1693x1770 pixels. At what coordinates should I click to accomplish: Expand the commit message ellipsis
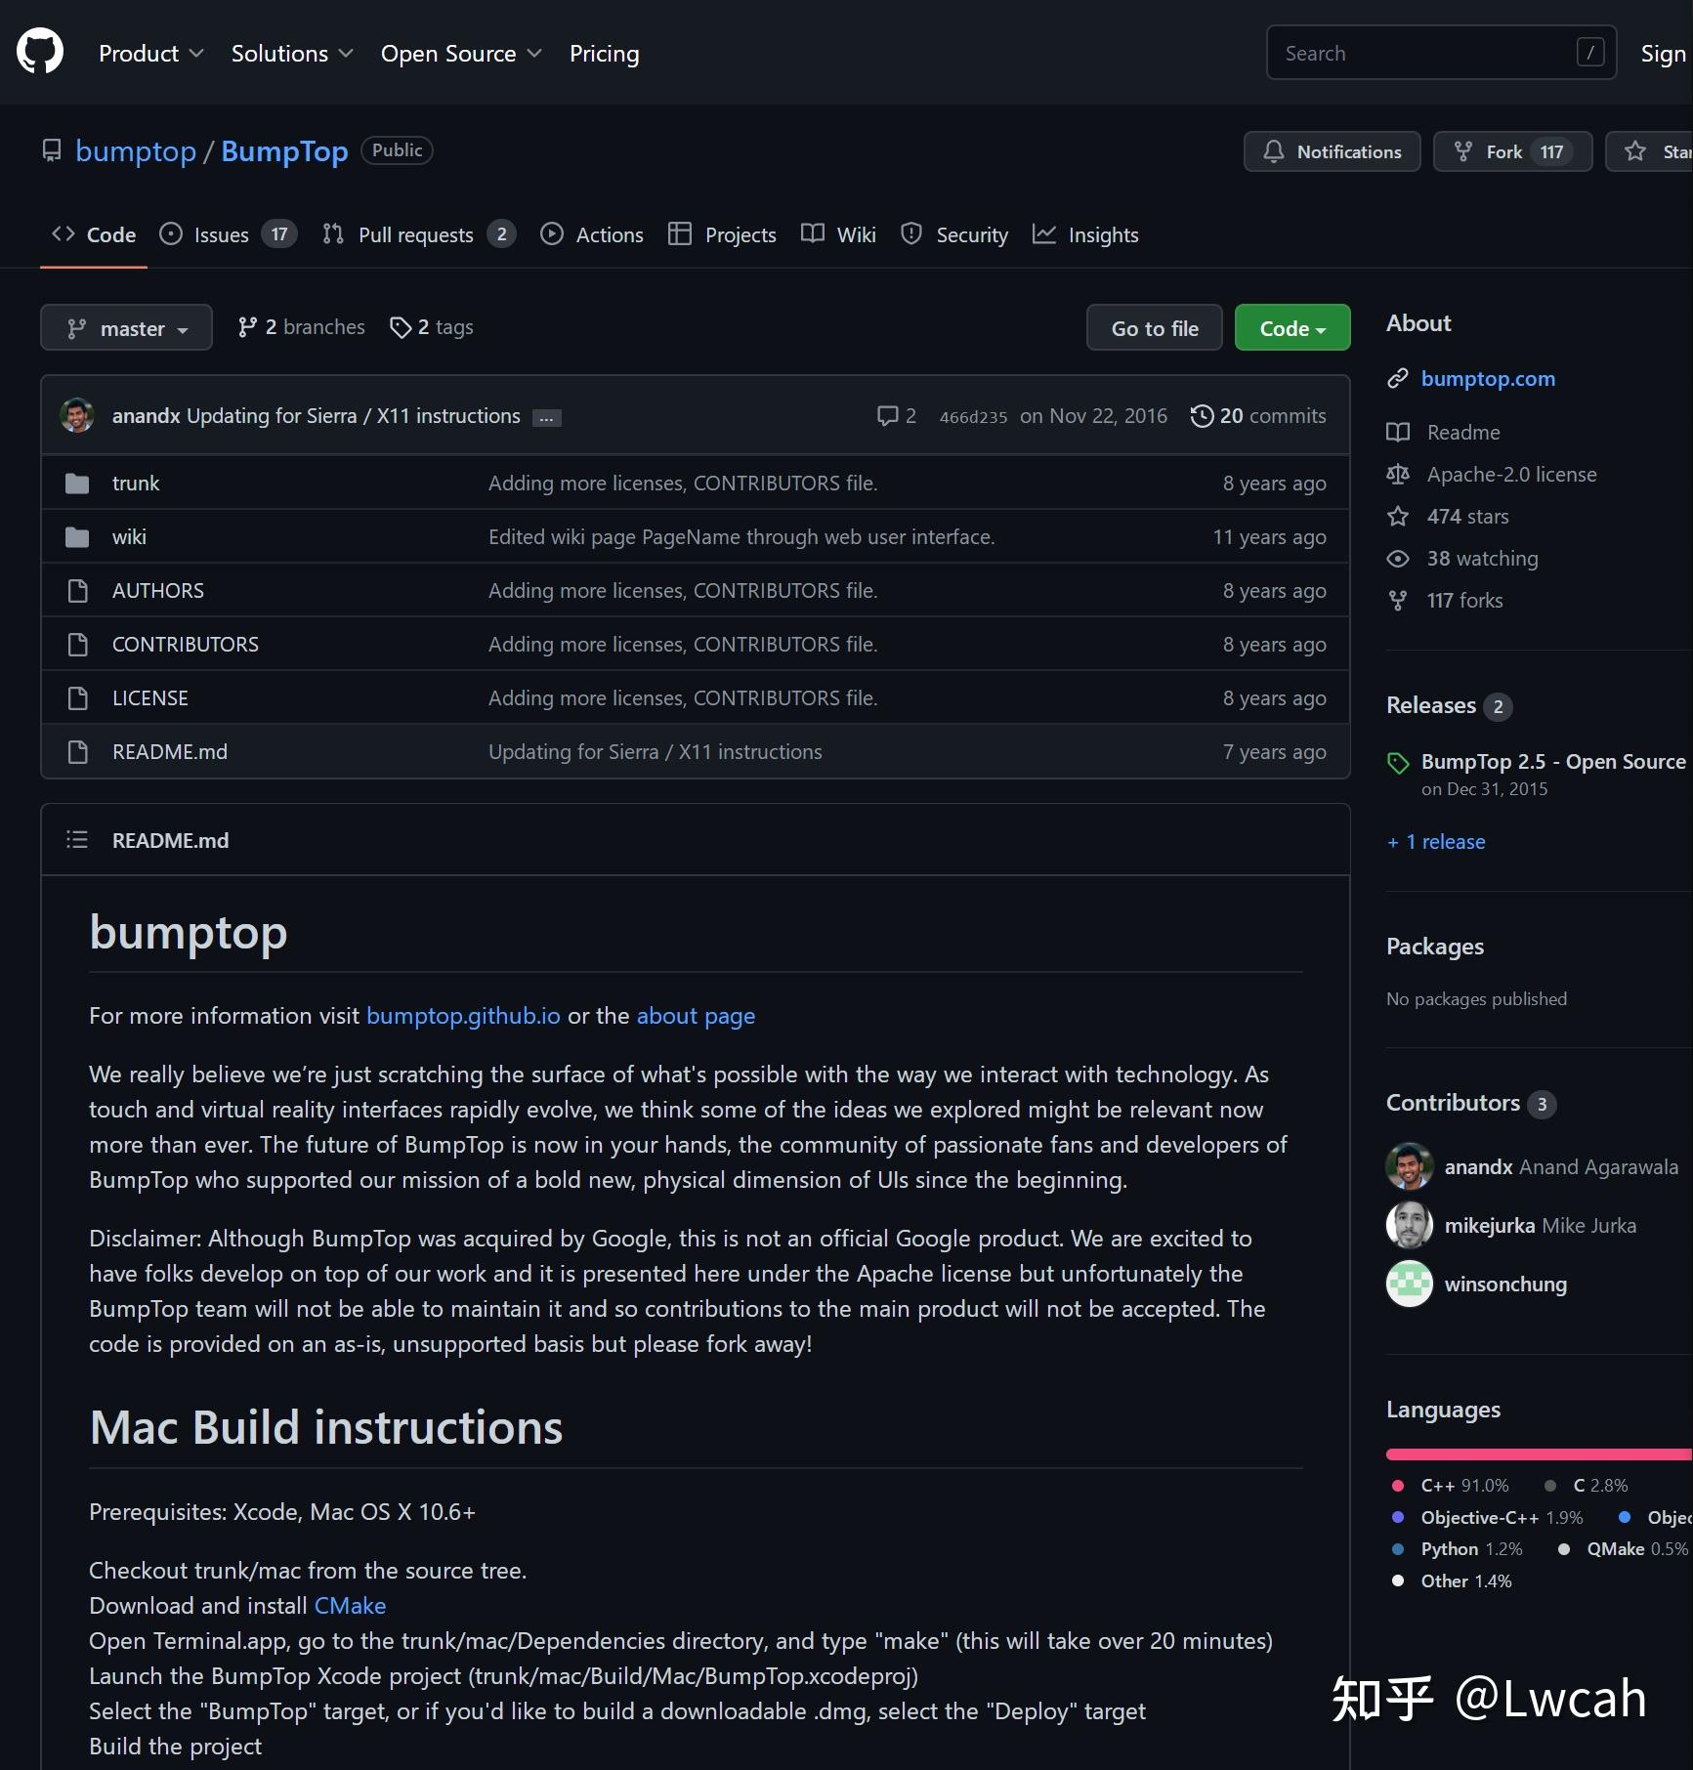click(546, 418)
